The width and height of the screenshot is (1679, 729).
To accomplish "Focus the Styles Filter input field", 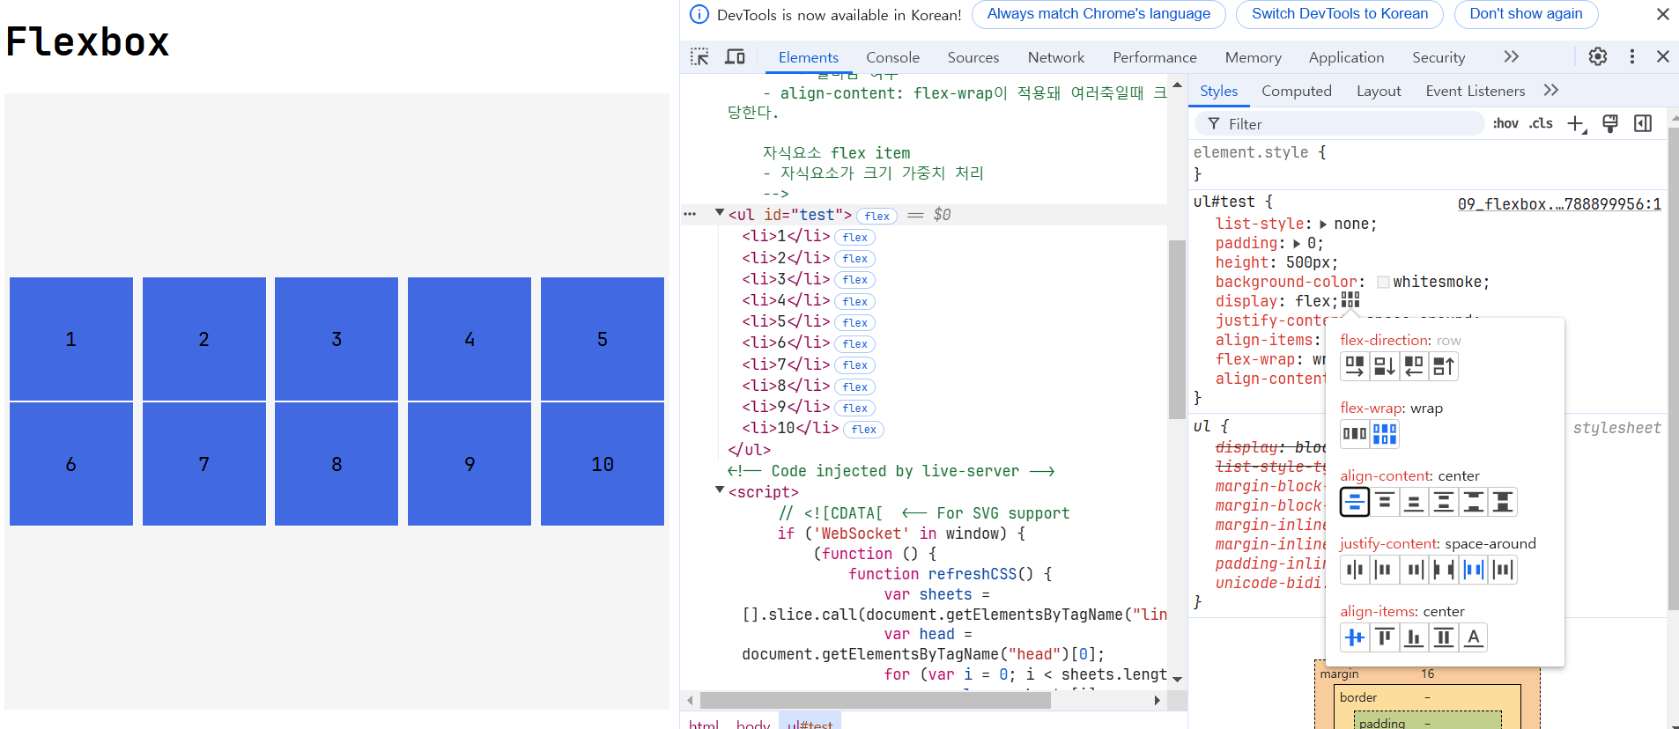I will (1339, 124).
